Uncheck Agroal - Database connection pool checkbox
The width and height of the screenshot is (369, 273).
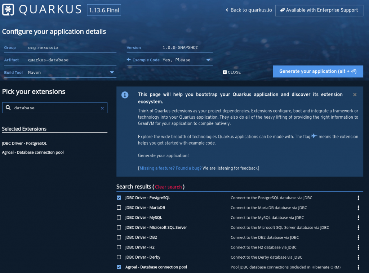[x=119, y=267]
